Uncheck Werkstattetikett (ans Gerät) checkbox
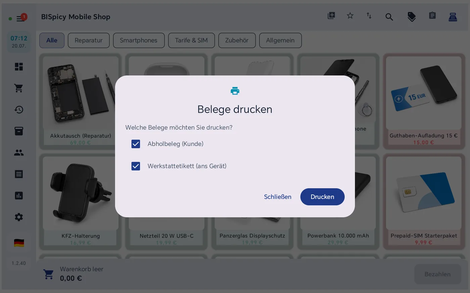This screenshot has width=470, height=293. point(136,166)
